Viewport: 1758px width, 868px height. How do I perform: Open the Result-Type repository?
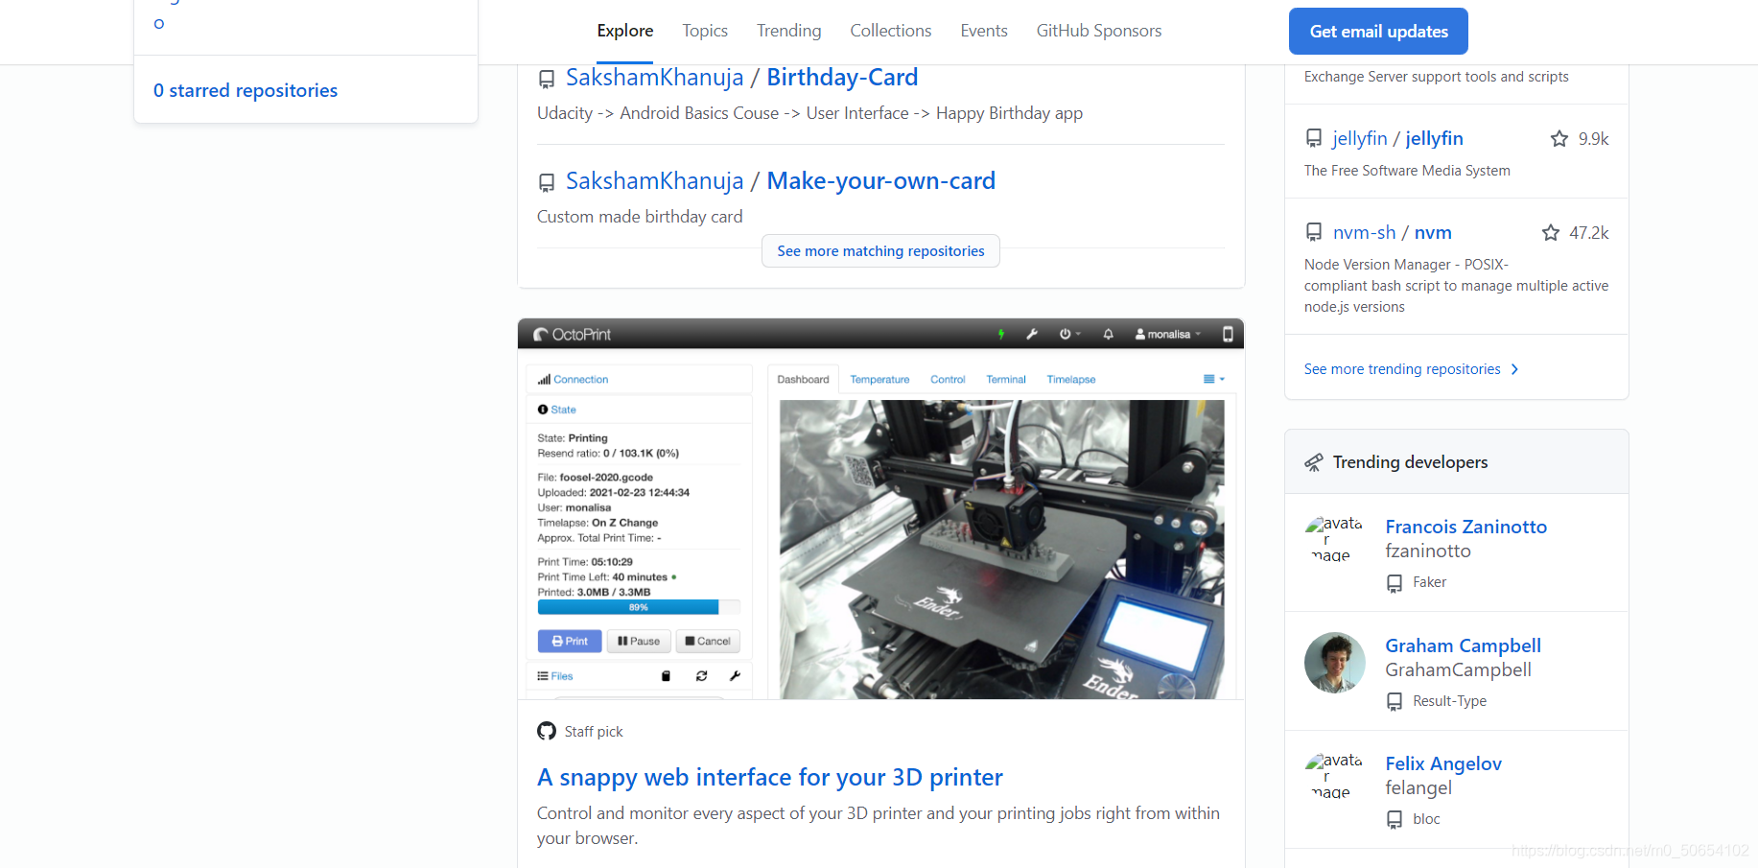tap(1449, 701)
